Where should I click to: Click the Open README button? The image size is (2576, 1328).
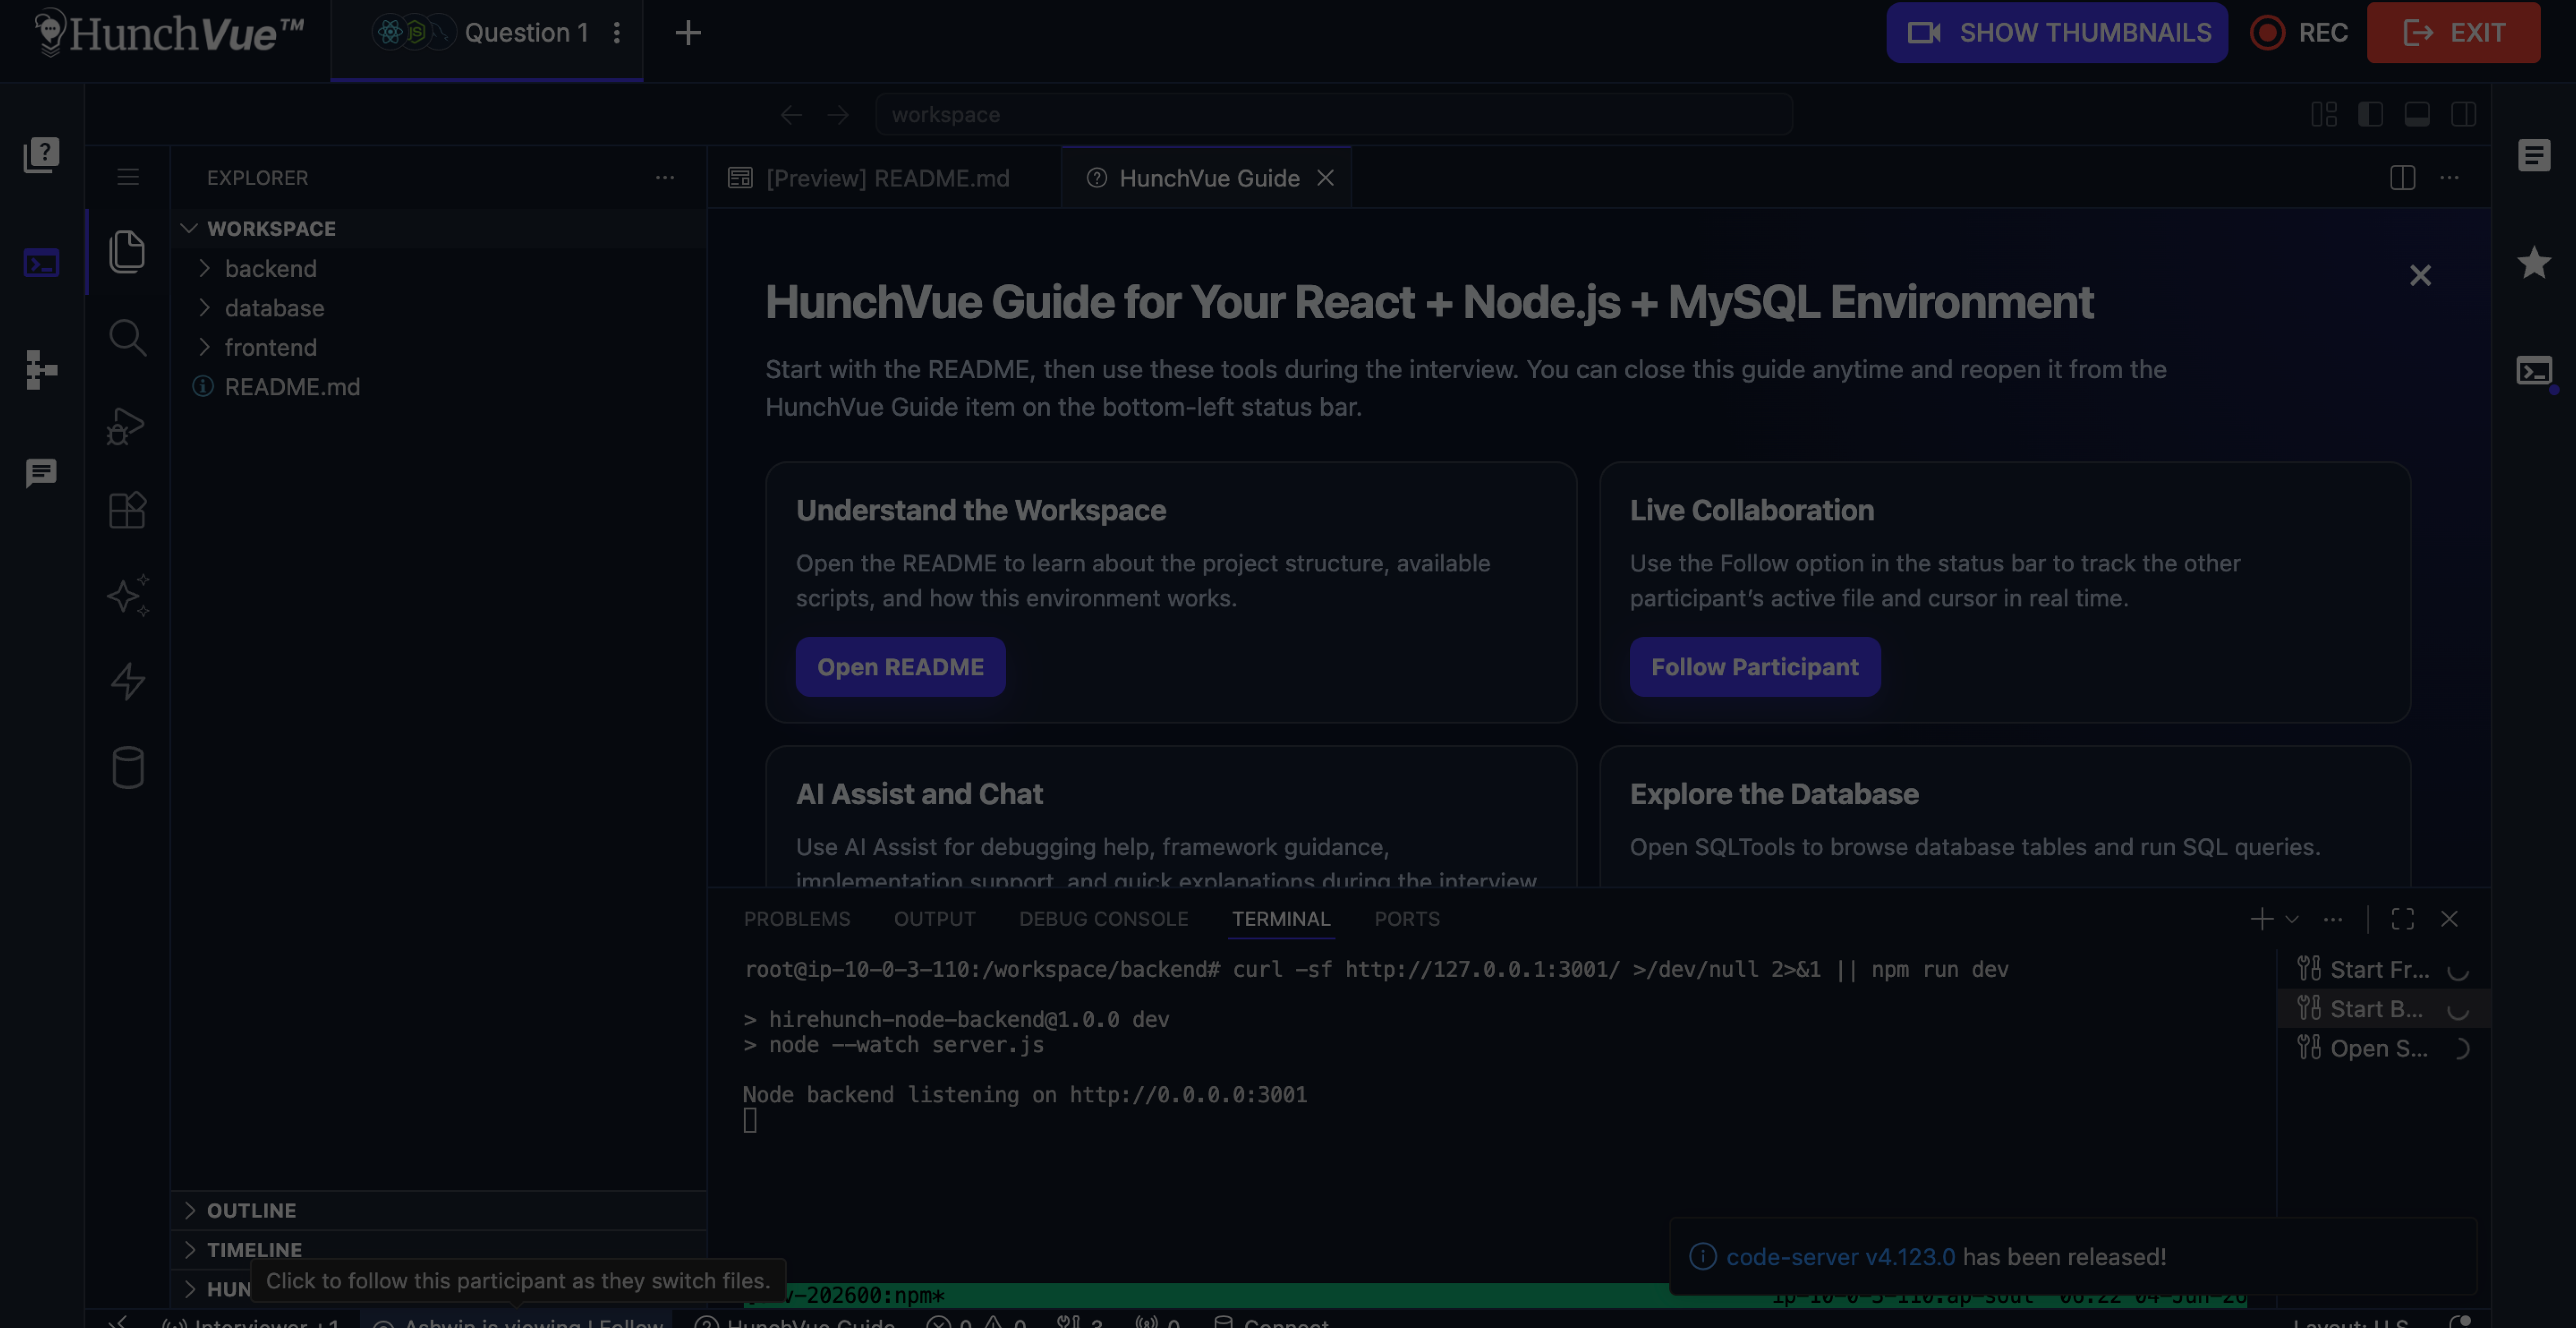900,667
